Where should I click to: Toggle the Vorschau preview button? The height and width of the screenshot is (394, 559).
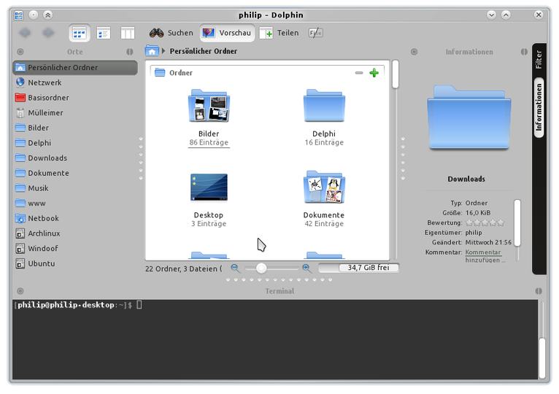[227, 33]
